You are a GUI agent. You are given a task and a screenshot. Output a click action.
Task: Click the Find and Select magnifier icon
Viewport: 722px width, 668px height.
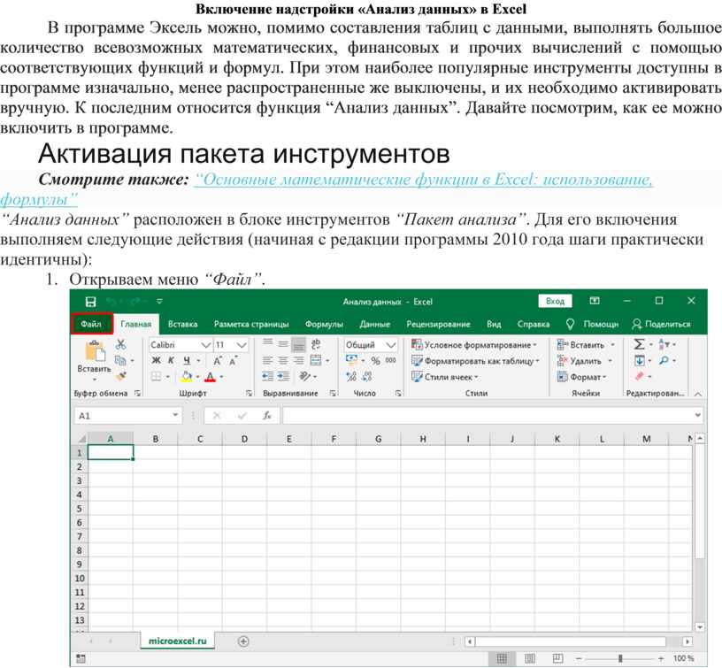click(x=664, y=360)
